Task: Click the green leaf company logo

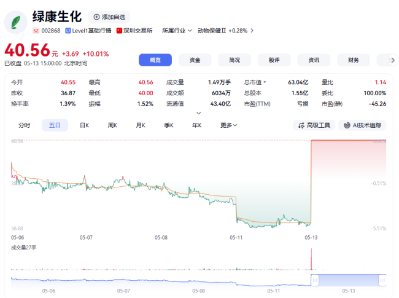Action: [16, 22]
